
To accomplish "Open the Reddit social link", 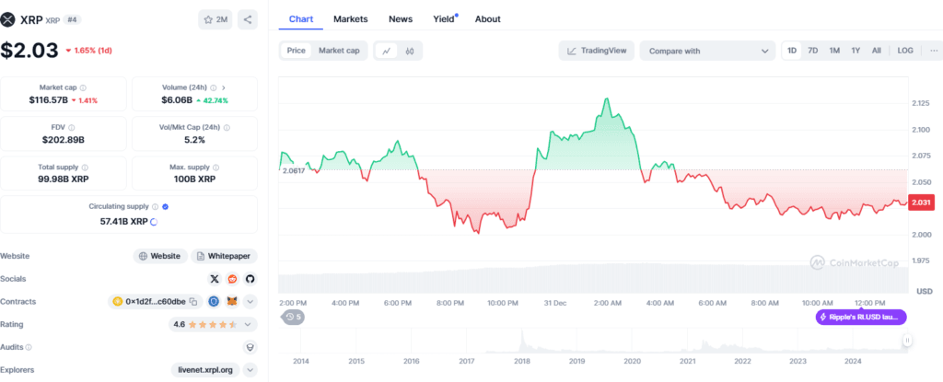I will [x=232, y=279].
